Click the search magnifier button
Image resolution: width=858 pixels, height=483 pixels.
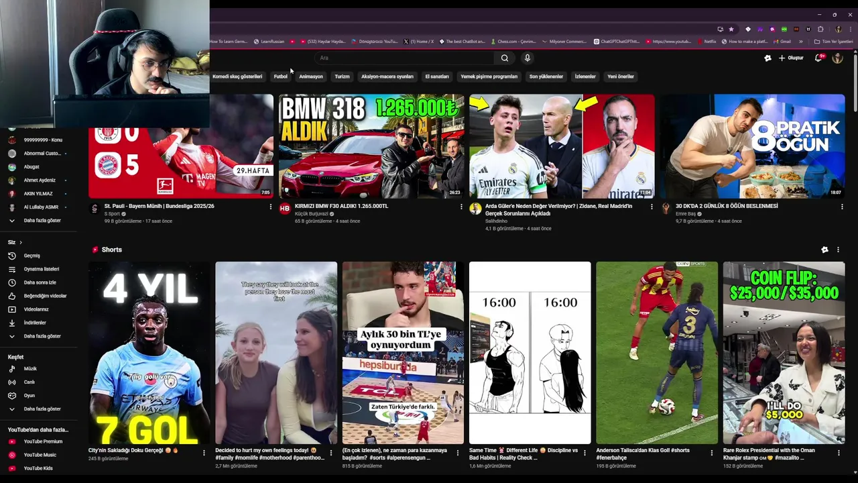click(x=505, y=58)
